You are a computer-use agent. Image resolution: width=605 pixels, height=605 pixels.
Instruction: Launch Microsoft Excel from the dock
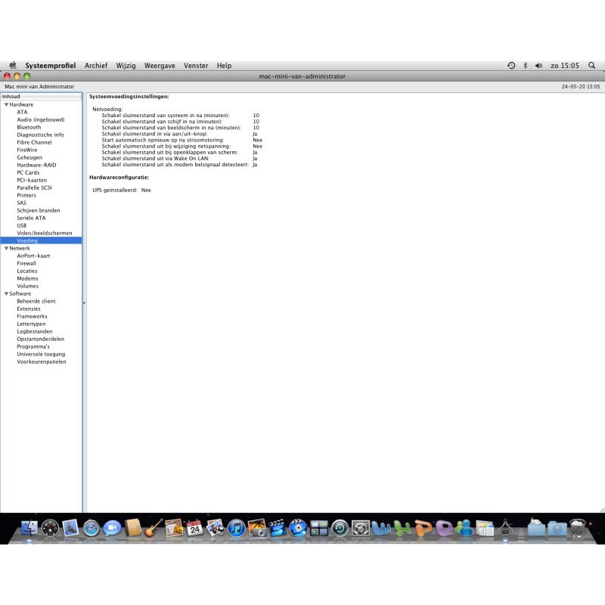pos(402,528)
